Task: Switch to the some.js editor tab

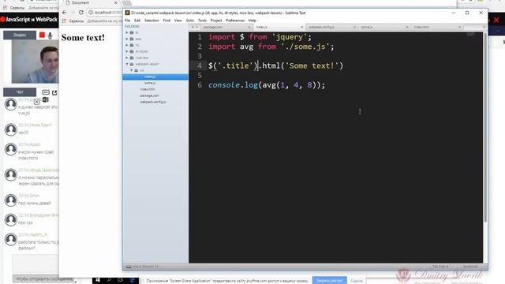Action: (x=383, y=27)
